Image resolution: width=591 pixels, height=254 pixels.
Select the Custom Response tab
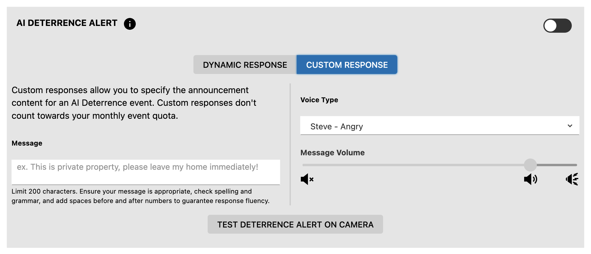(347, 65)
